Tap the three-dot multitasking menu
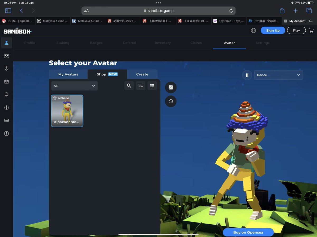This screenshot has height=237, width=317. click(158, 3)
